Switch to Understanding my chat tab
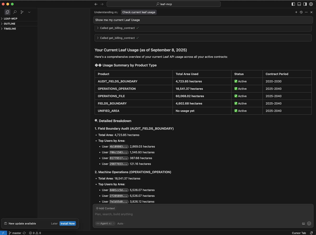The height and width of the screenshot is (235, 316). pyautogui.click(x=106, y=12)
